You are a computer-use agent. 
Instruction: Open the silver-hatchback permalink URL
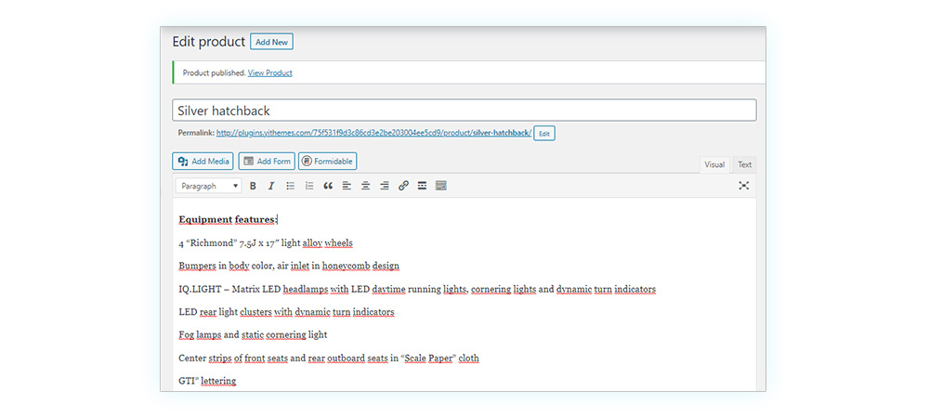coord(373,133)
